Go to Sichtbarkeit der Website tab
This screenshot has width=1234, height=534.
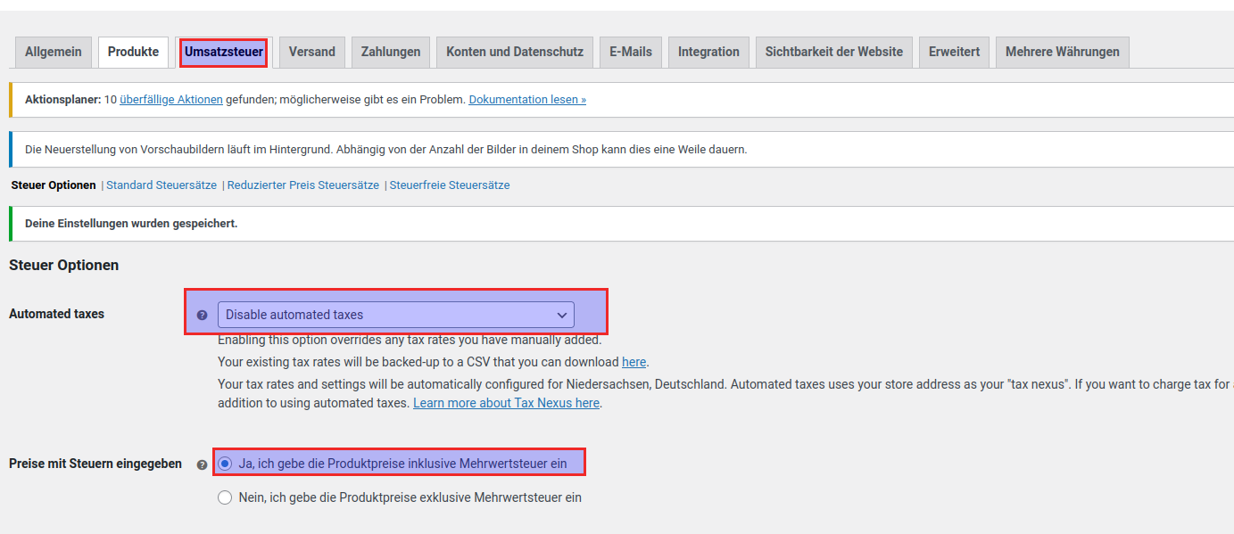click(x=833, y=52)
